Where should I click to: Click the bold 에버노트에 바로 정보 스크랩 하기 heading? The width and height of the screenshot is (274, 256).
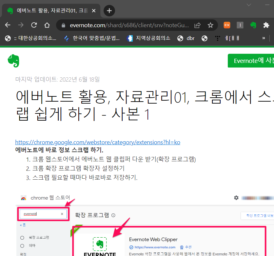tap(59, 150)
